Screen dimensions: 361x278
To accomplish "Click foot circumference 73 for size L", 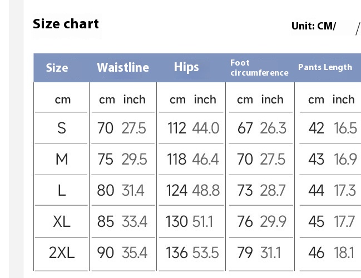I will tap(245, 191).
